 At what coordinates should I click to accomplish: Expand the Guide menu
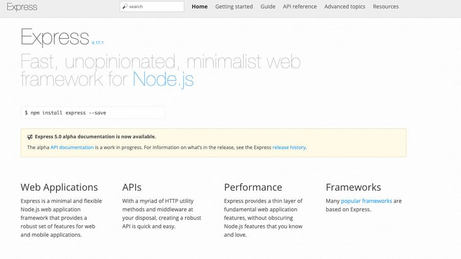pos(267,7)
